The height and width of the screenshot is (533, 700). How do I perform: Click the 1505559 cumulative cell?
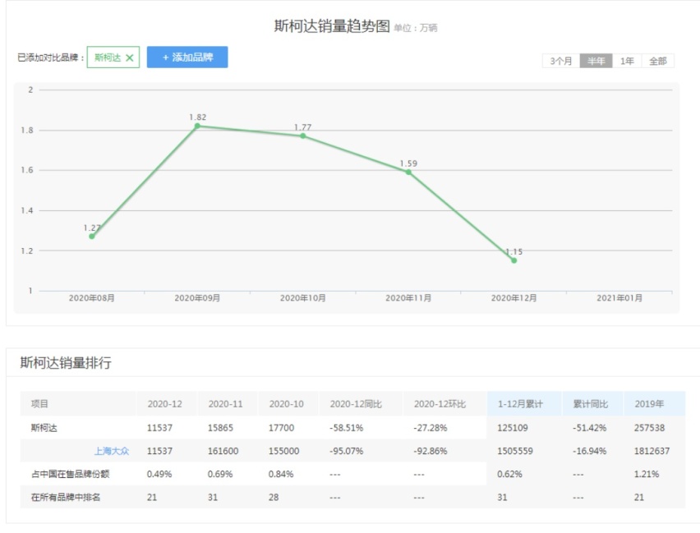(x=515, y=451)
